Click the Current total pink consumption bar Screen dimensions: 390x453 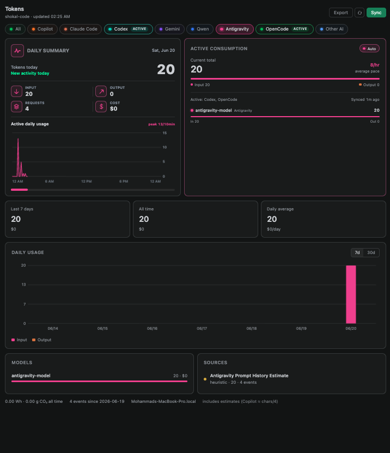pyautogui.click(x=285, y=78)
